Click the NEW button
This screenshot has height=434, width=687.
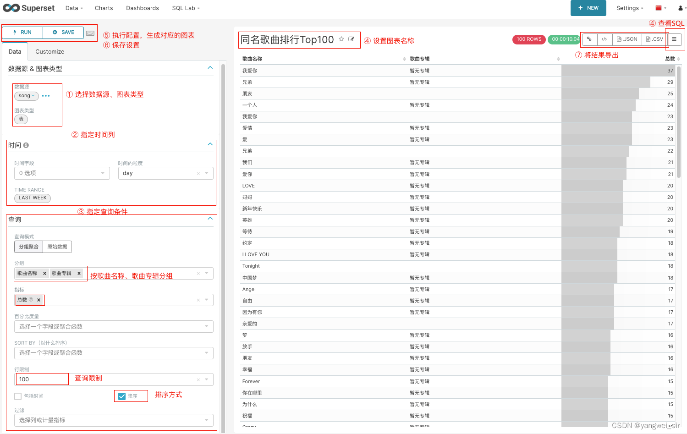588,8
